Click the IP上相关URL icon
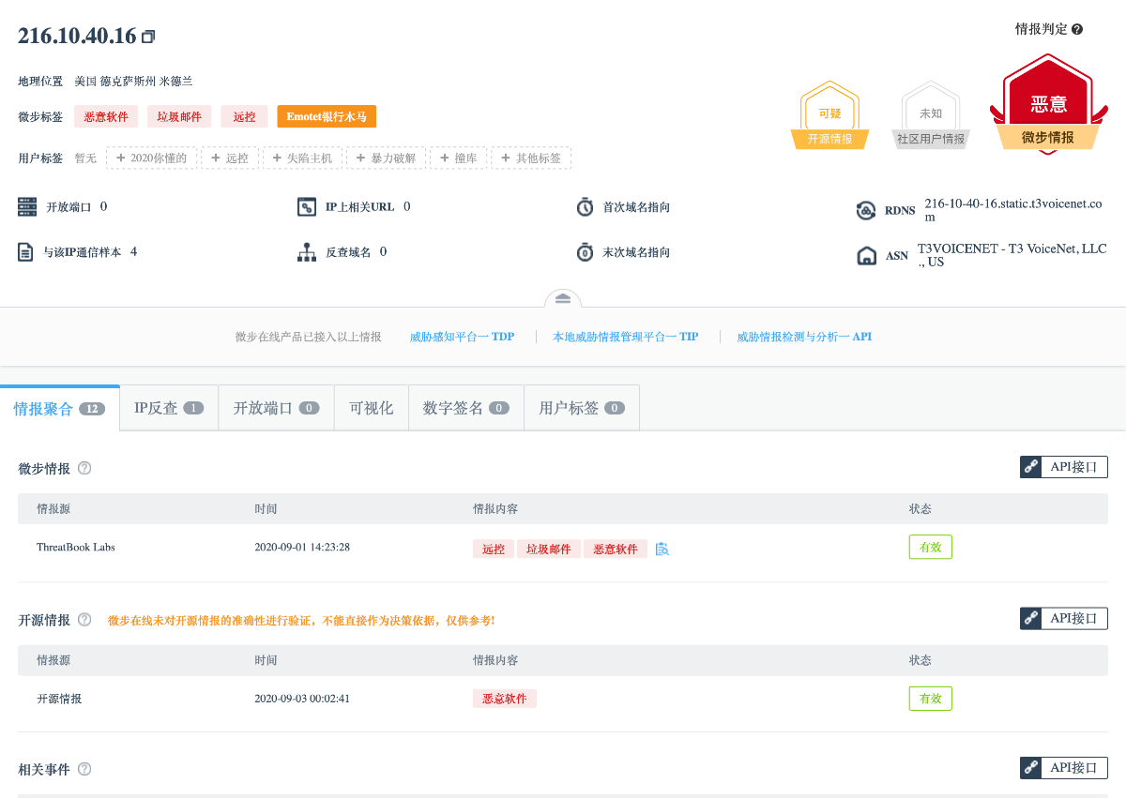The height and width of the screenshot is (798, 1126). pos(306,207)
